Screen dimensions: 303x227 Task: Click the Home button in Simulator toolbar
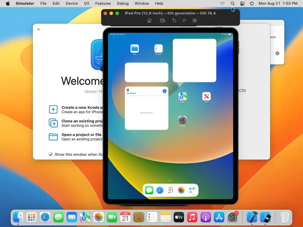click(149, 20)
